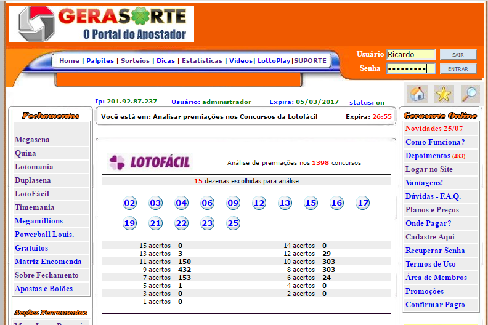The image size is (488, 325).
Task: Open Área de Membros link
Action: point(436,278)
